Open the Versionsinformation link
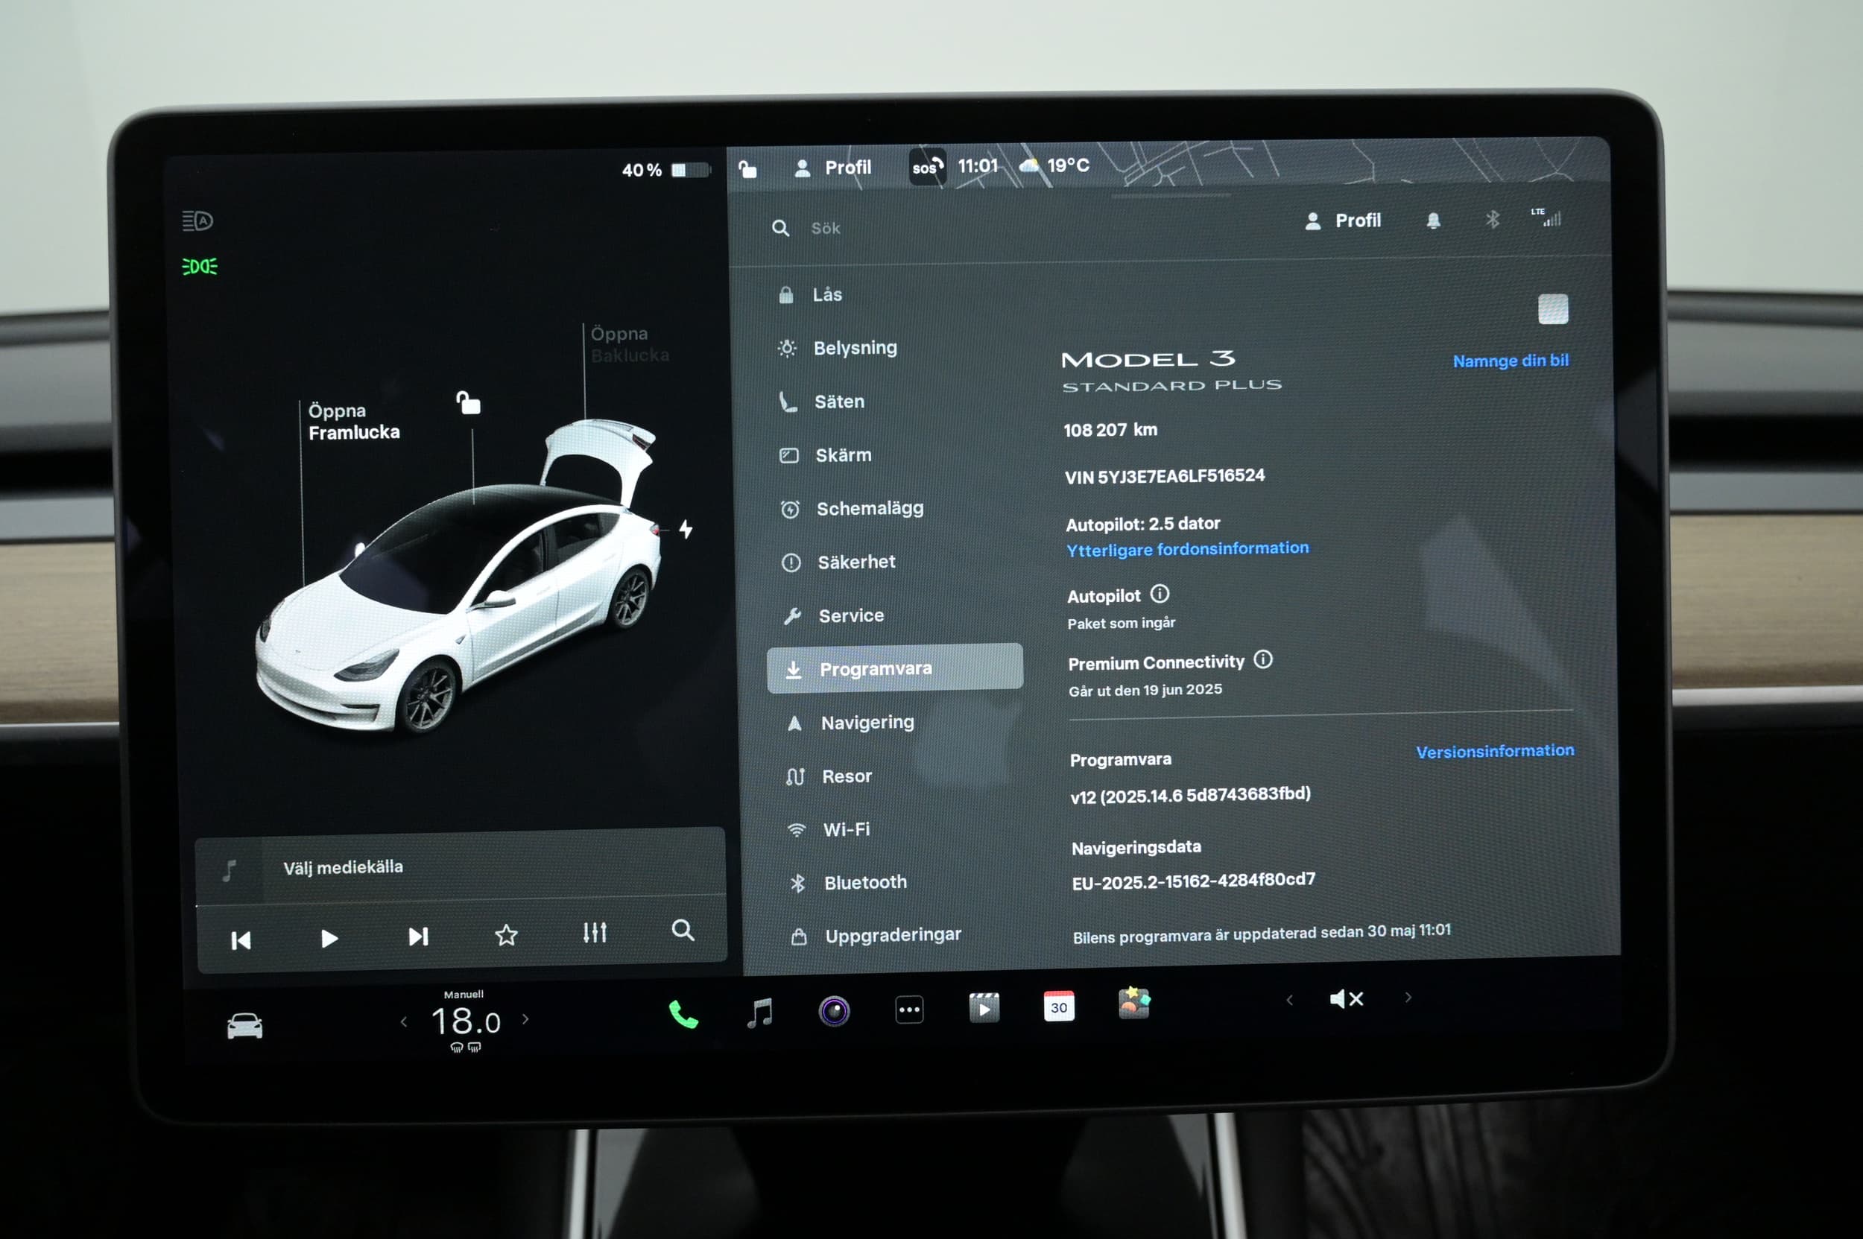 tap(1495, 751)
